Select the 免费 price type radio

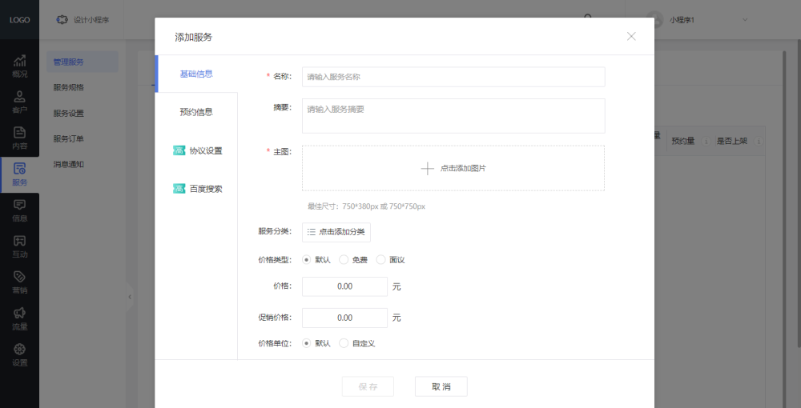[x=344, y=260]
